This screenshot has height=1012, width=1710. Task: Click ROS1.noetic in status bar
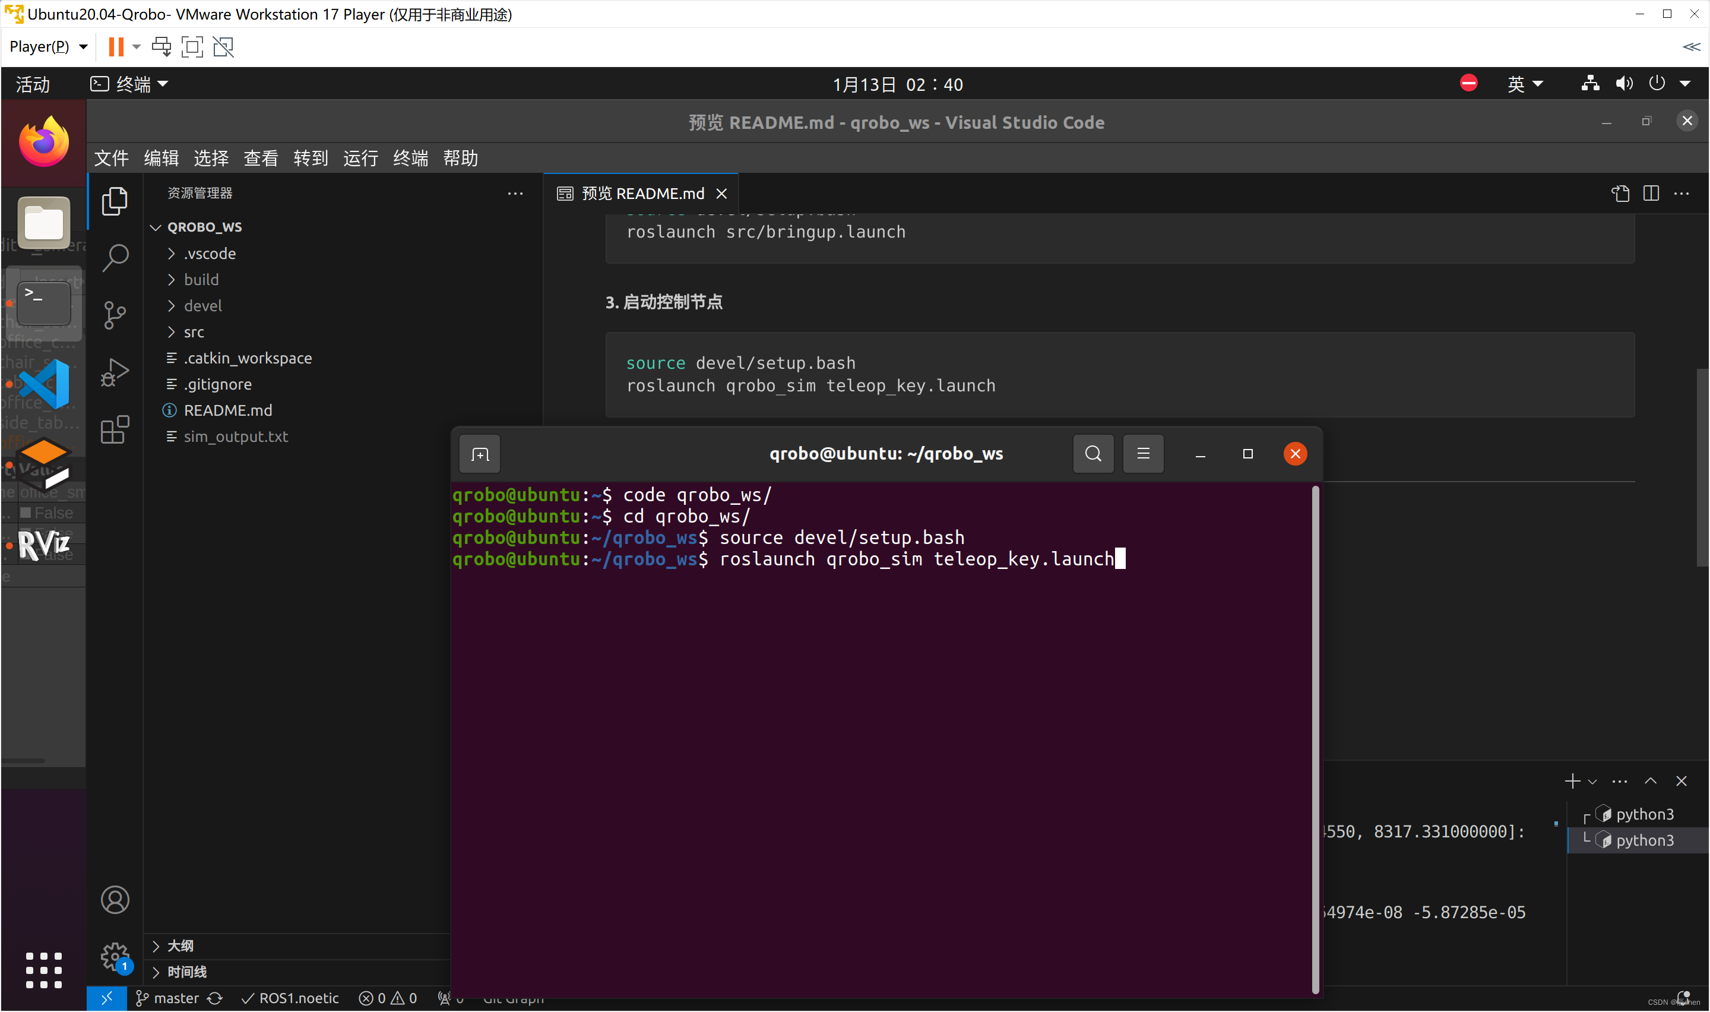[290, 998]
